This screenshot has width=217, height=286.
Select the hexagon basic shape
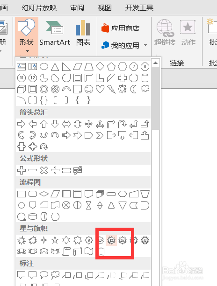click(x=123, y=67)
